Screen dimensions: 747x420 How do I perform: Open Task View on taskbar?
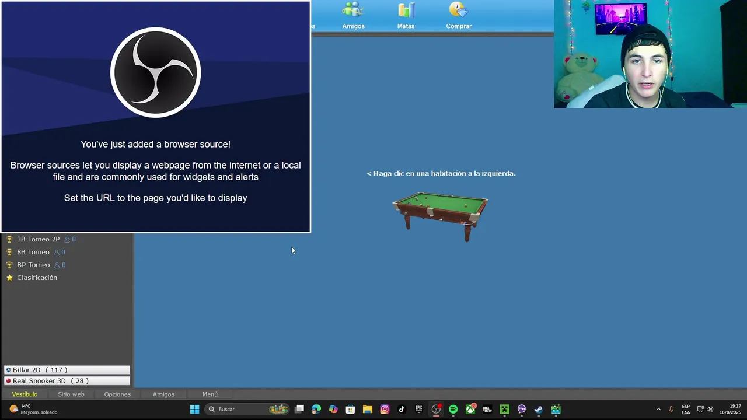[299, 409]
